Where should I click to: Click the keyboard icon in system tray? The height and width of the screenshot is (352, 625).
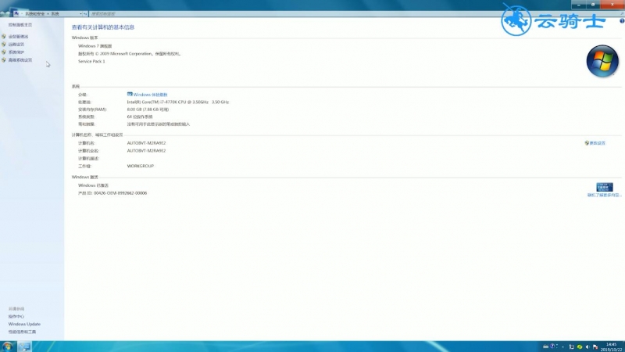point(545,347)
